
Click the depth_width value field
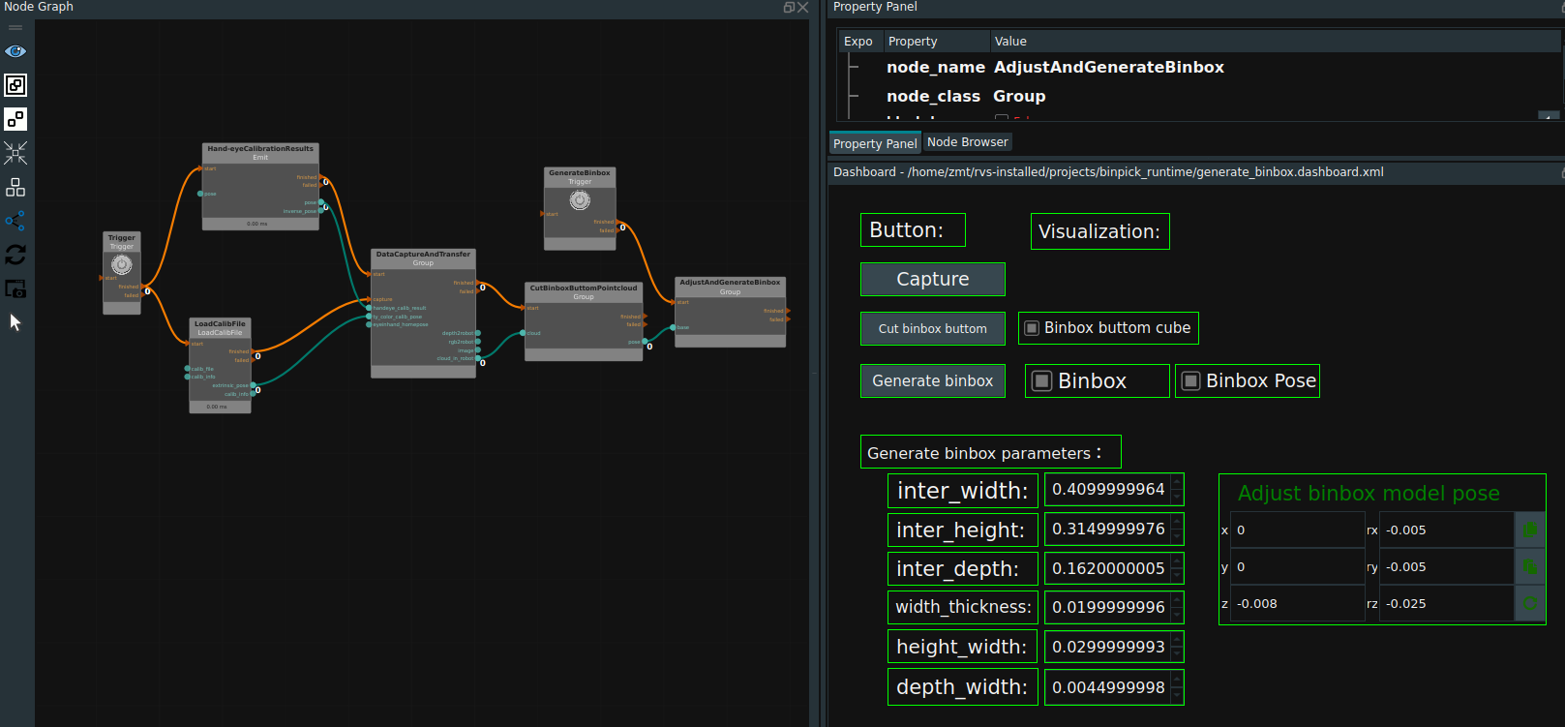1108,687
